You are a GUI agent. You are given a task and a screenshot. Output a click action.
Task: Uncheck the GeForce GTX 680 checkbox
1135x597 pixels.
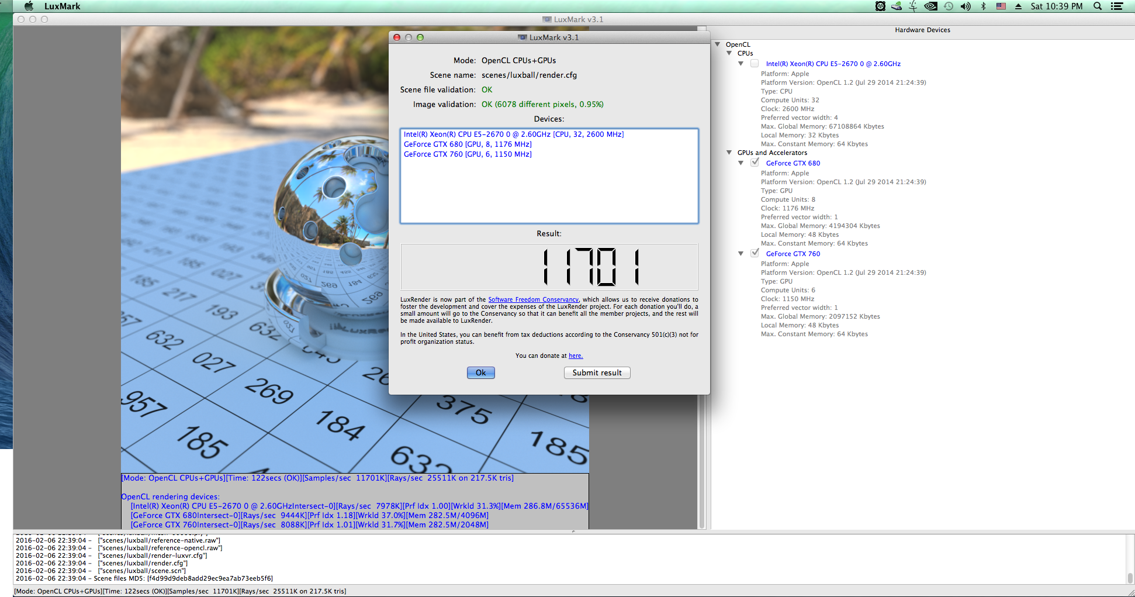[x=755, y=163]
